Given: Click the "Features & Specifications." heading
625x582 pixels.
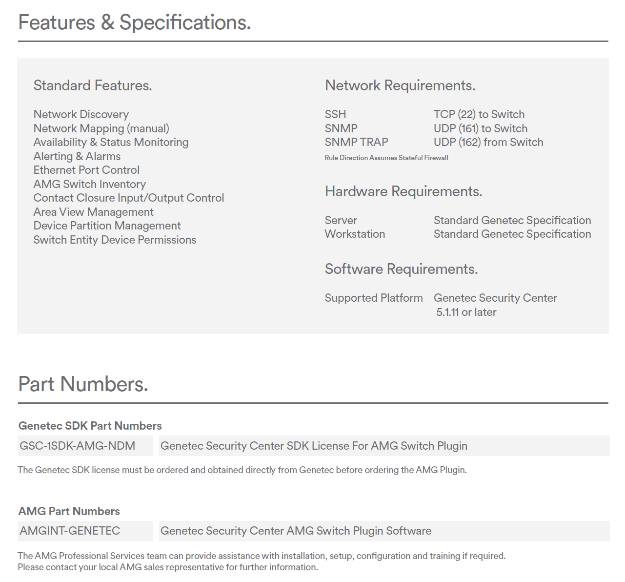Looking at the screenshot, I should (x=135, y=22).
